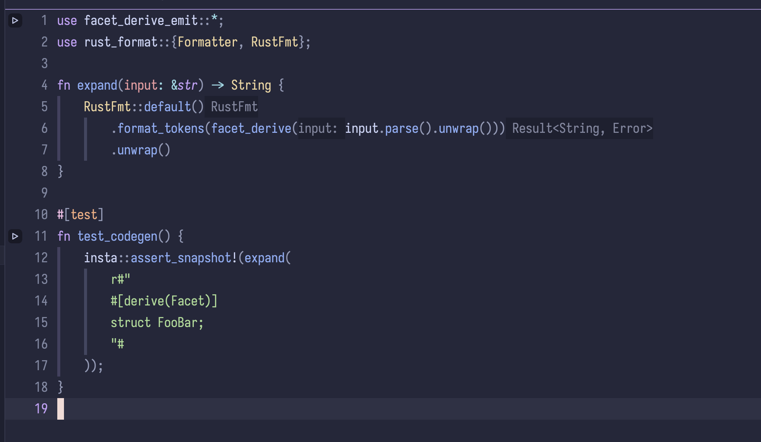Click the parse method call
Viewport: 761px width, 442px height.
point(402,129)
